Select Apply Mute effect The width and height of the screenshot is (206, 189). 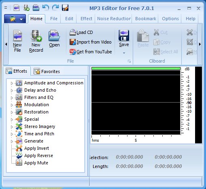(x=36, y=163)
